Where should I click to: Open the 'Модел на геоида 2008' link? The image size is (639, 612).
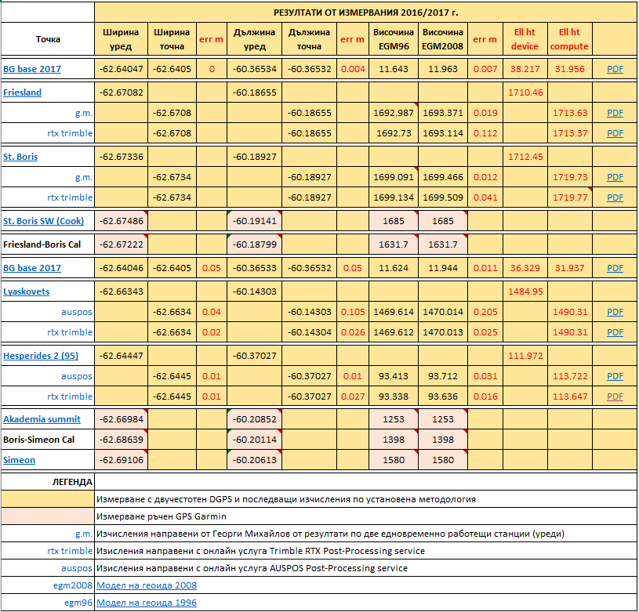coord(147,585)
